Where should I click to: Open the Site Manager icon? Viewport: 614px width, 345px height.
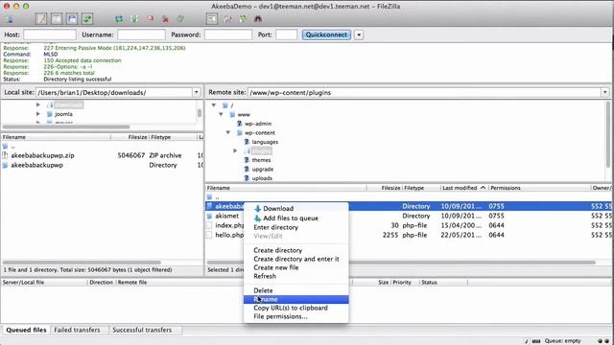tap(9, 19)
